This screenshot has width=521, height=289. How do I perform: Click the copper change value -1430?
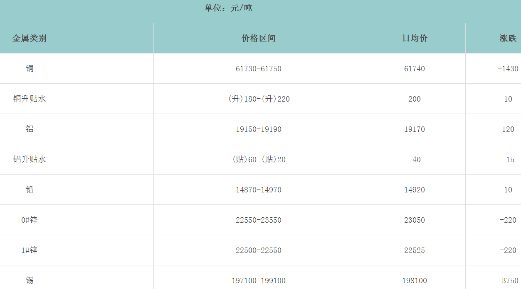[x=508, y=69]
